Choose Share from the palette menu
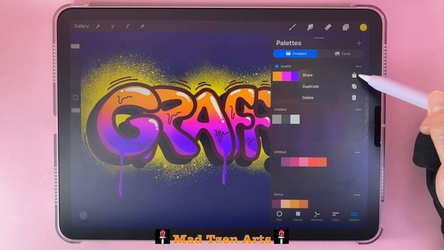The image size is (444, 250). tap(307, 75)
